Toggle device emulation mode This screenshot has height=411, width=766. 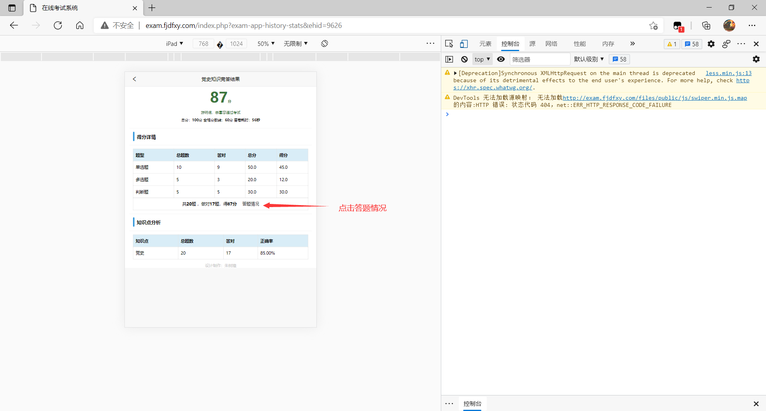coord(464,44)
